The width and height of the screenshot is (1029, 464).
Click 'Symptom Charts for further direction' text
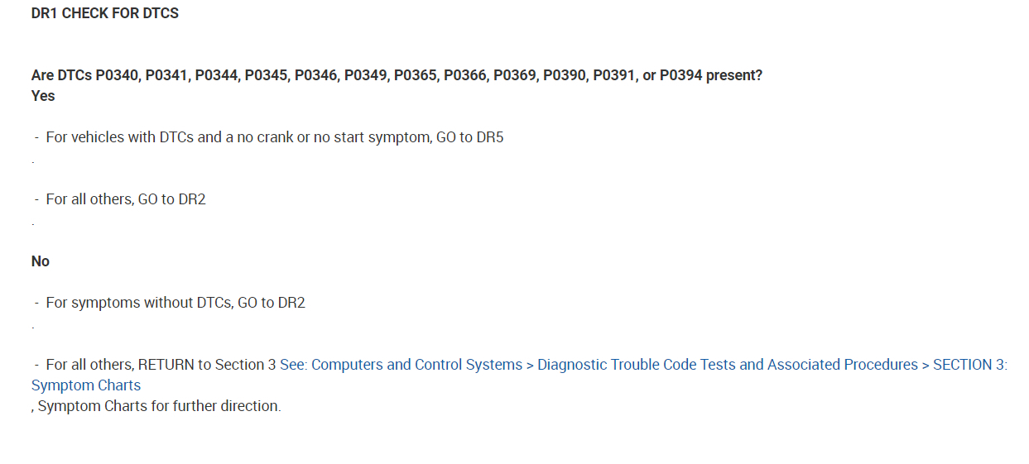[160, 406]
